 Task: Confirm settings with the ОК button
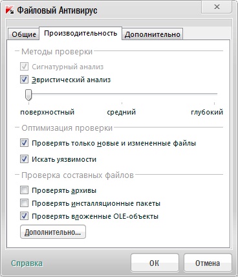pyautogui.click(x=155, y=263)
